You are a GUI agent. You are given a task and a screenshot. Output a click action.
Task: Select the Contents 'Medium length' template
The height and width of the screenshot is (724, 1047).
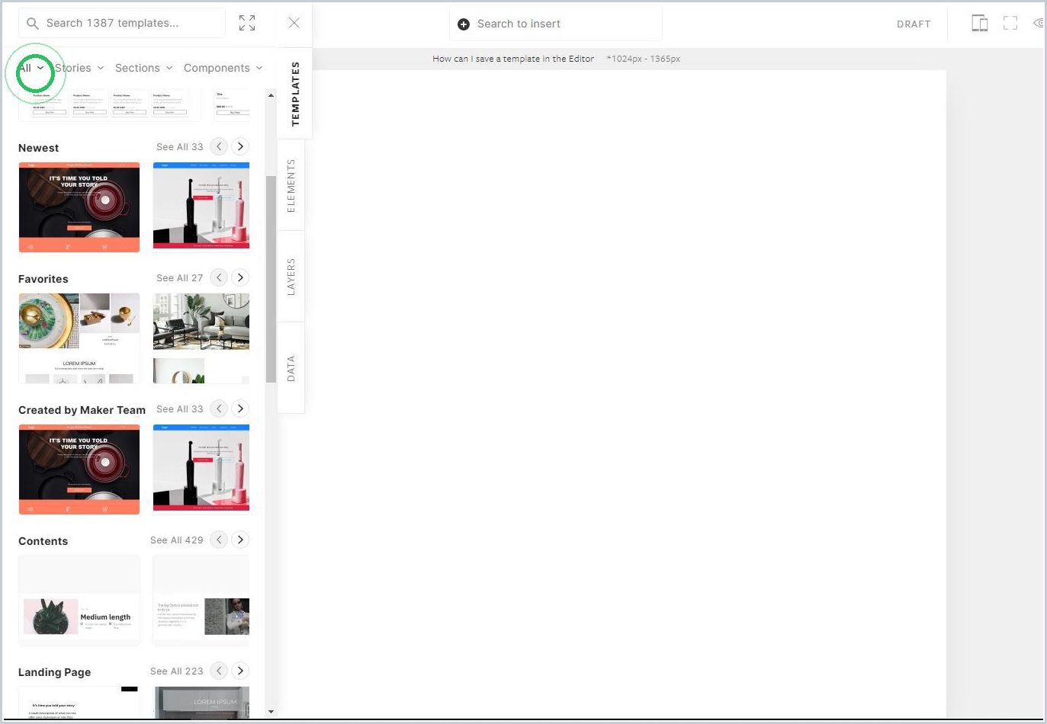pyautogui.click(x=79, y=600)
